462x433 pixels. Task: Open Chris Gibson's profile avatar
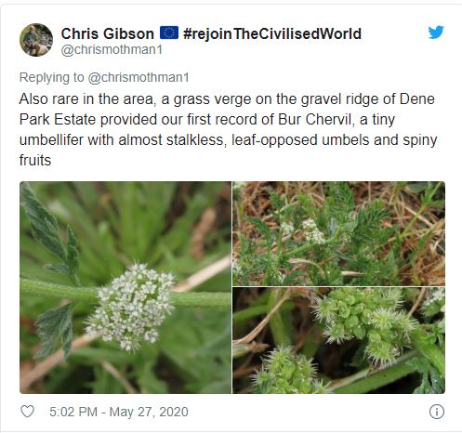click(36, 40)
